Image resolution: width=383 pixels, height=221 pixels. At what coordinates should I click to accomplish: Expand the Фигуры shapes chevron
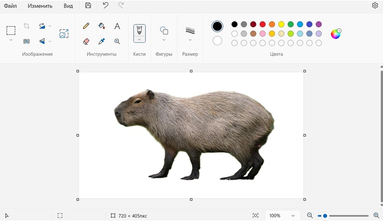(164, 40)
